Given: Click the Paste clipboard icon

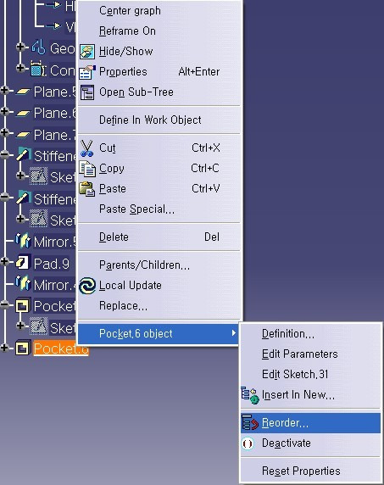Looking at the screenshot, I should click(x=87, y=189).
